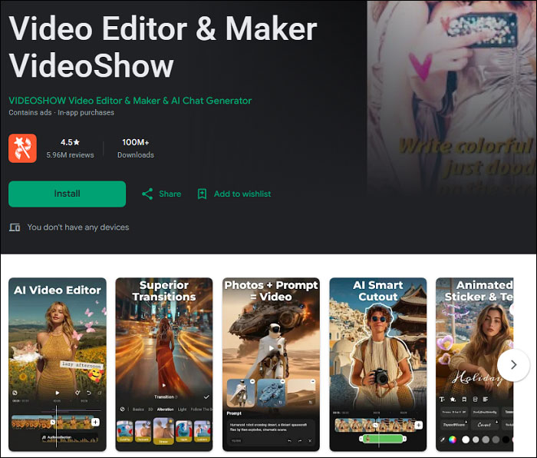Open the Superior Transitions screenshot
The width and height of the screenshot is (537, 458).
click(x=164, y=364)
